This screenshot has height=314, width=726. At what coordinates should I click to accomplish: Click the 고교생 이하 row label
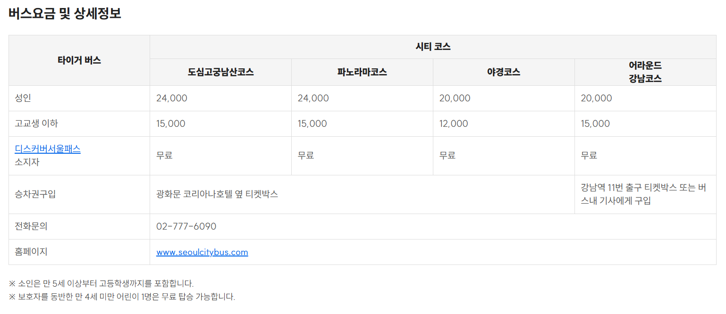click(x=37, y=124)
